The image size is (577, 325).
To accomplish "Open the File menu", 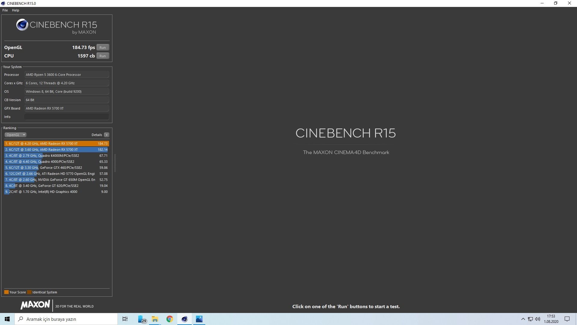I will 5,10.
